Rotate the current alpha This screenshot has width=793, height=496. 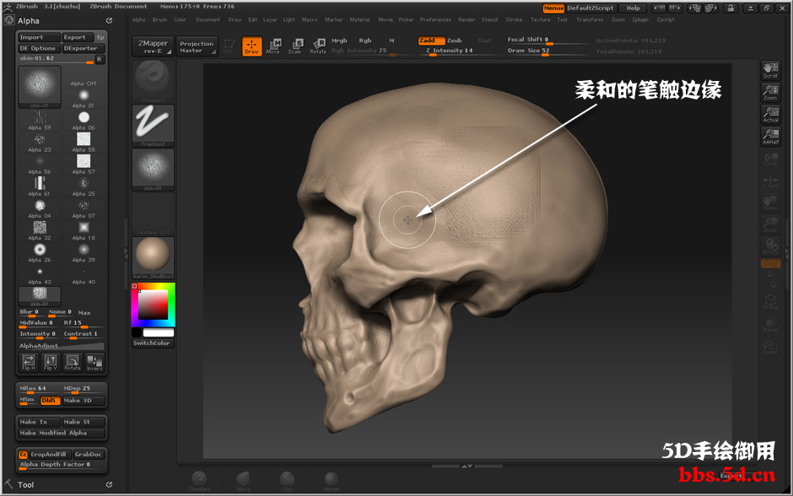coord(73,363)
